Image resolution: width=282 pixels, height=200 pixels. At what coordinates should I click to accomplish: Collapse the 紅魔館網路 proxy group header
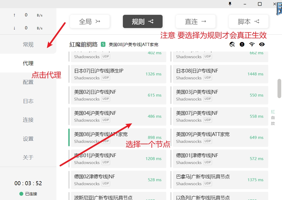pyautogui.click(x=84, y=44)
